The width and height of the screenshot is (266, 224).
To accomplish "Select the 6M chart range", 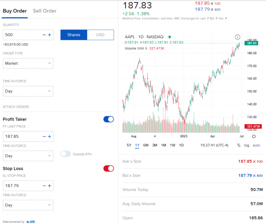I will [146, 145].
